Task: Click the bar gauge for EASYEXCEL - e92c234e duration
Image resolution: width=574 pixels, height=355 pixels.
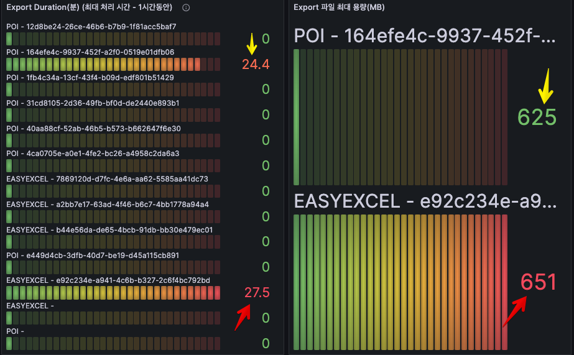Action: click(113, 293)
